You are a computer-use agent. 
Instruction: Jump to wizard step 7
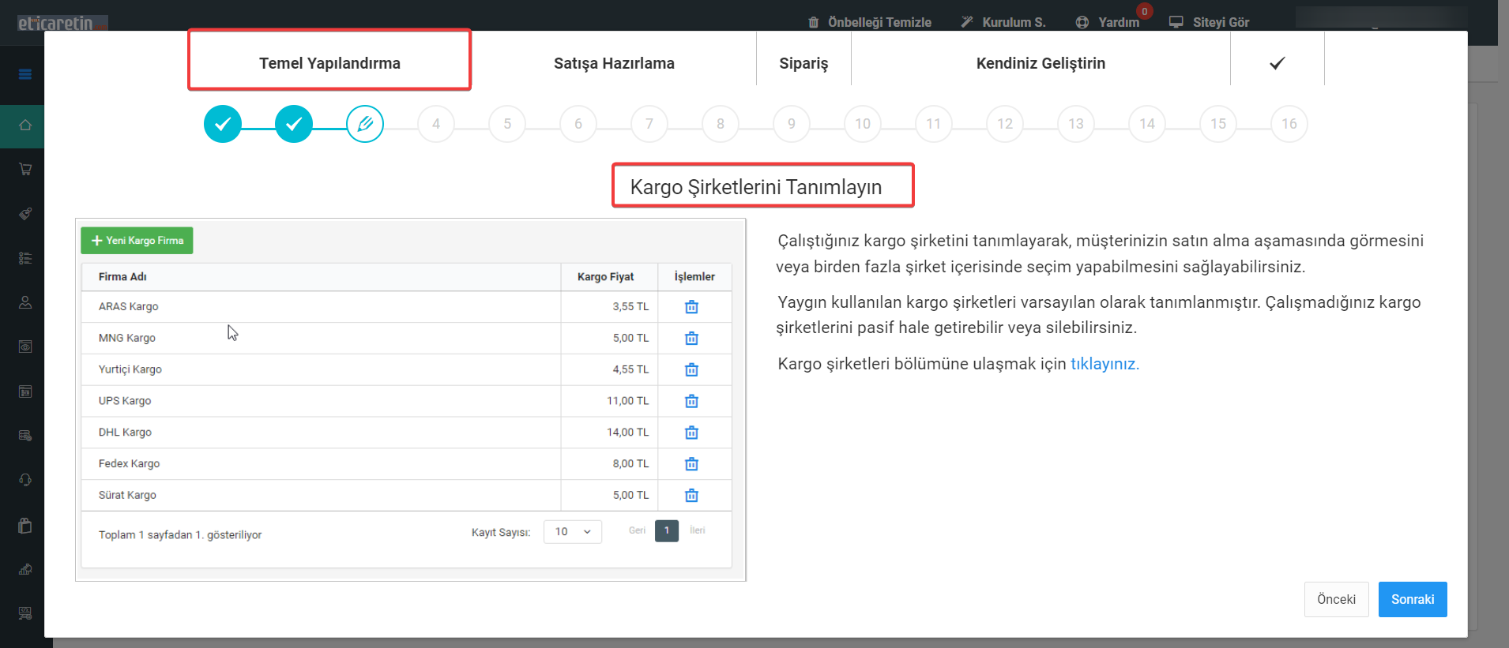point(649,124)
